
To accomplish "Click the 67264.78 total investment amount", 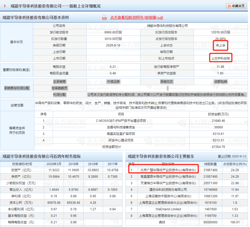I will pyautogui.click(x=218, y=147).
